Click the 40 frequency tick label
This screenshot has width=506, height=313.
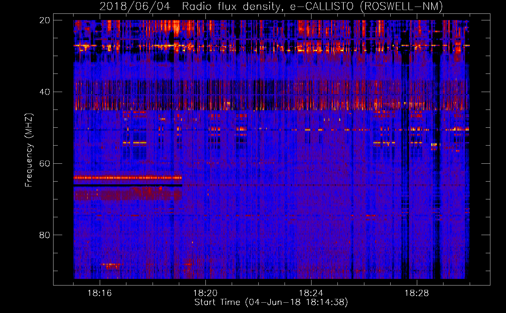click(x=44, y=92)
